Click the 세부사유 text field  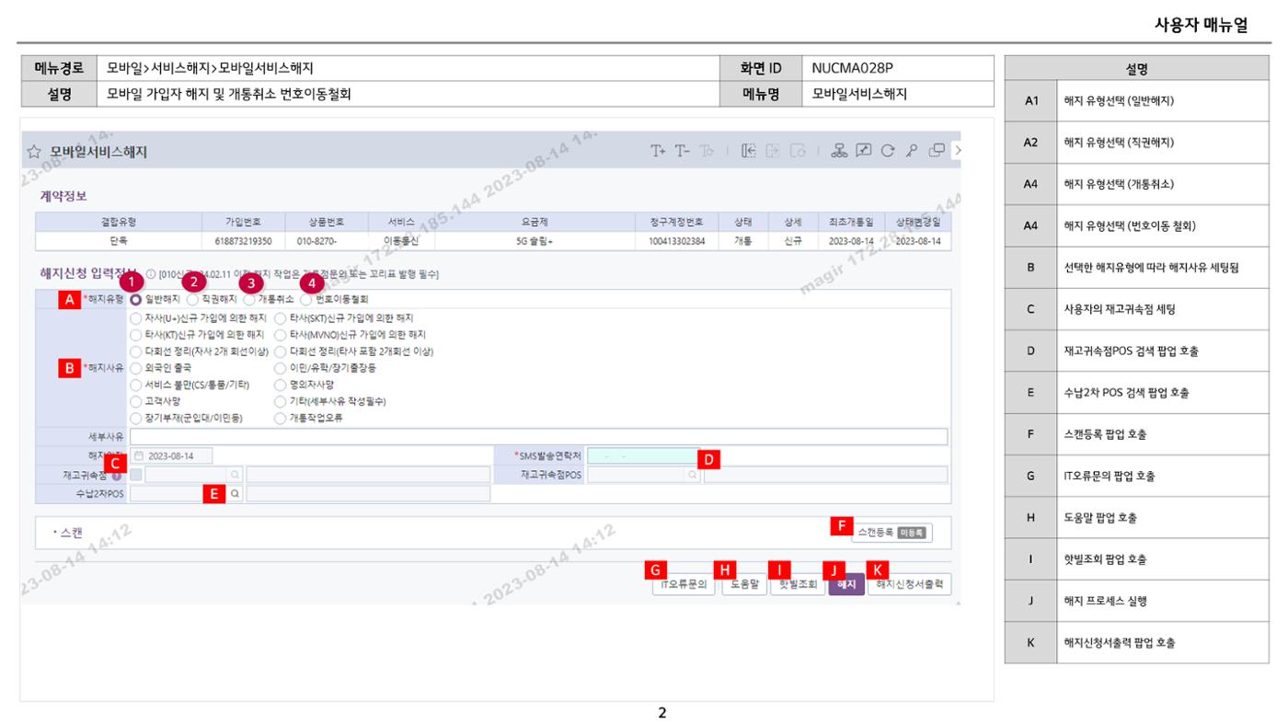point(538,437)
